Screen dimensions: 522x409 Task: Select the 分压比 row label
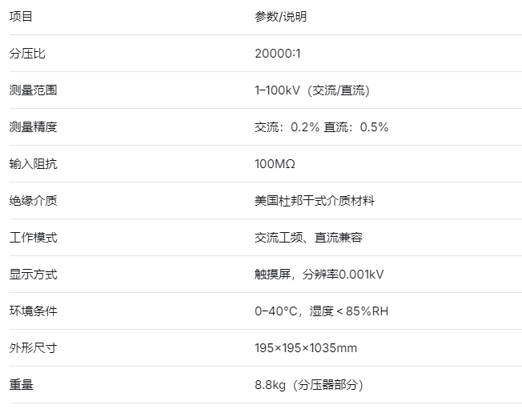[27, 54]
